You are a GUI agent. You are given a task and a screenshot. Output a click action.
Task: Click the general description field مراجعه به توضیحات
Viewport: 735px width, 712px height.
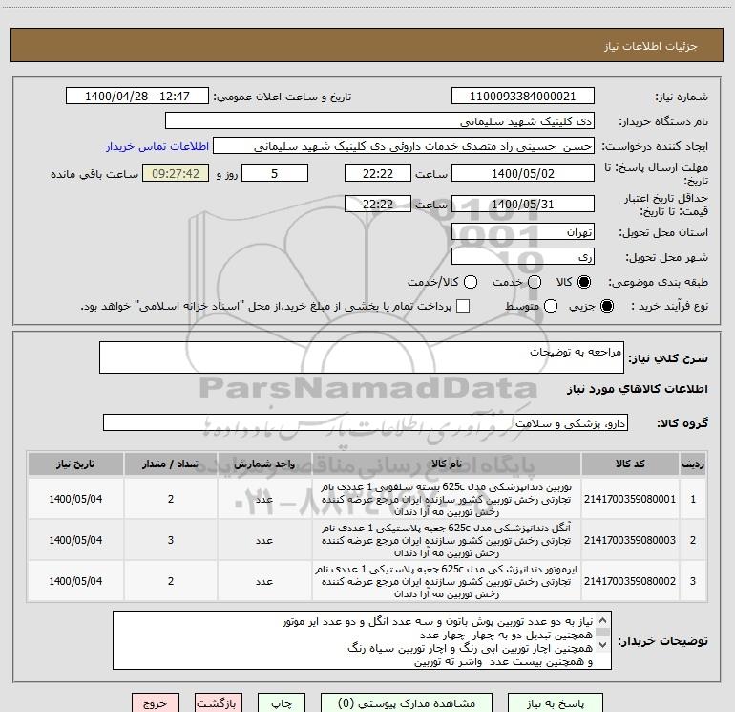(x=362, y=357)
